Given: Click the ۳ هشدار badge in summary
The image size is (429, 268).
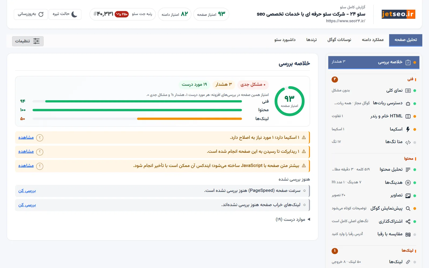Looking at the screenshot, I should (224, 85).
